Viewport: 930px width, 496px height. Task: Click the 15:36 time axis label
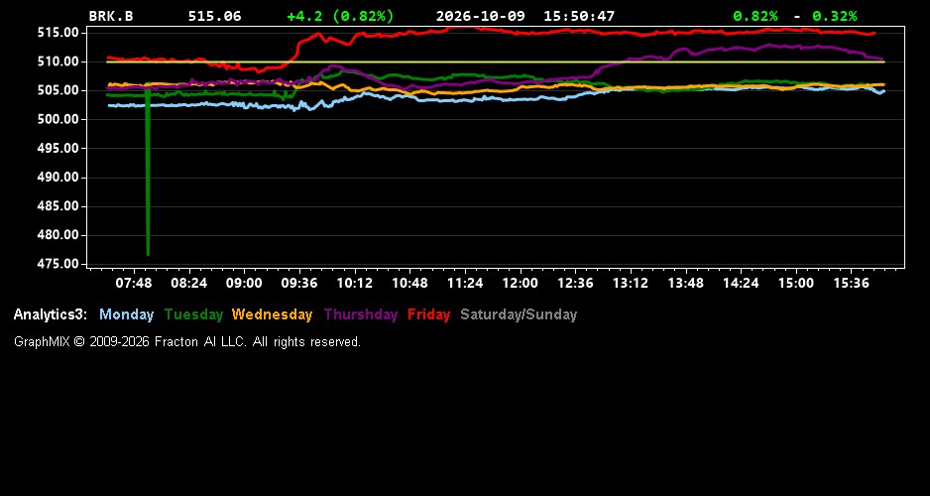[x=851, y=283]
